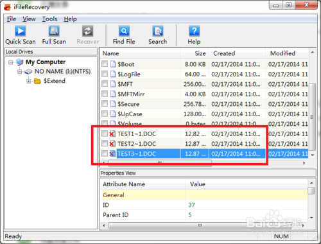This screenshot has height=244, width=321.
Task: Expand the $Extend folder node
Action: pyautogui.click(x=28, y=81)
